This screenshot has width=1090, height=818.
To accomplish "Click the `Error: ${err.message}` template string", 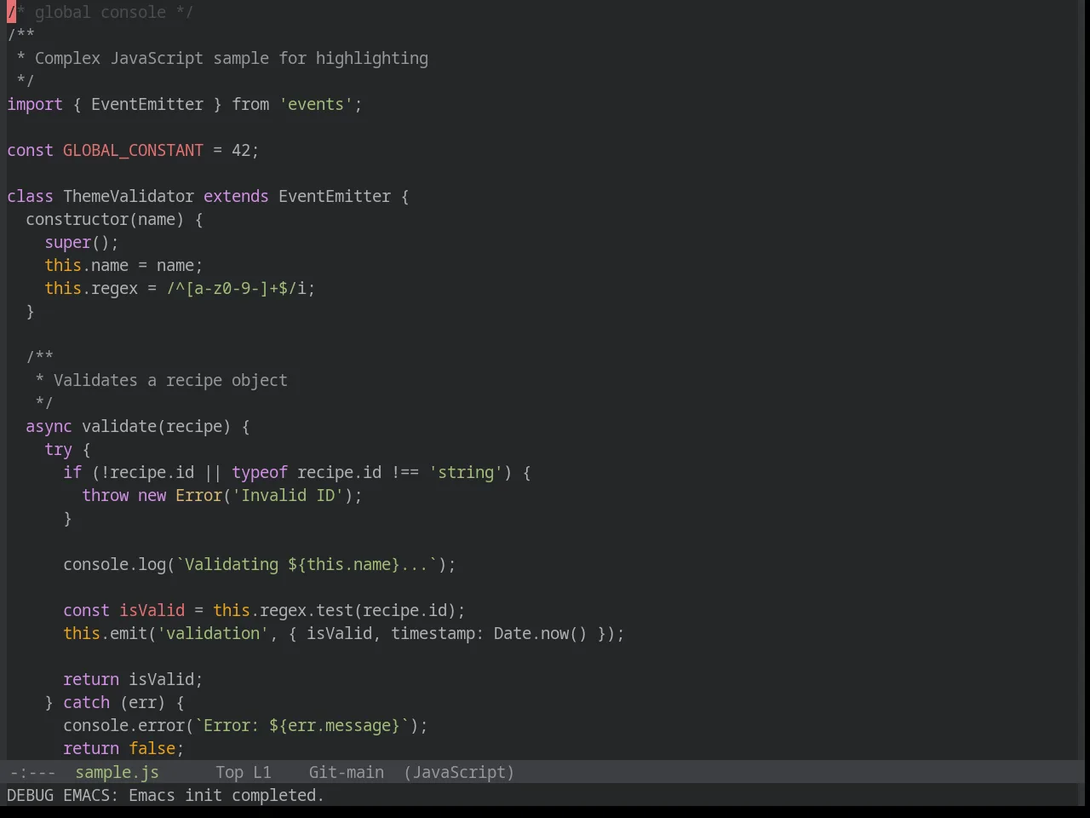I will [x=301, y=725].
